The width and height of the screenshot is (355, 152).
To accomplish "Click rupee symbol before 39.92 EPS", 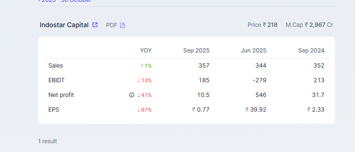I will click(247, 109).
